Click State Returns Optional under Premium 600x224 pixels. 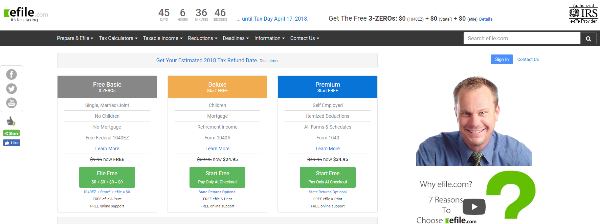tap(328, 192)
